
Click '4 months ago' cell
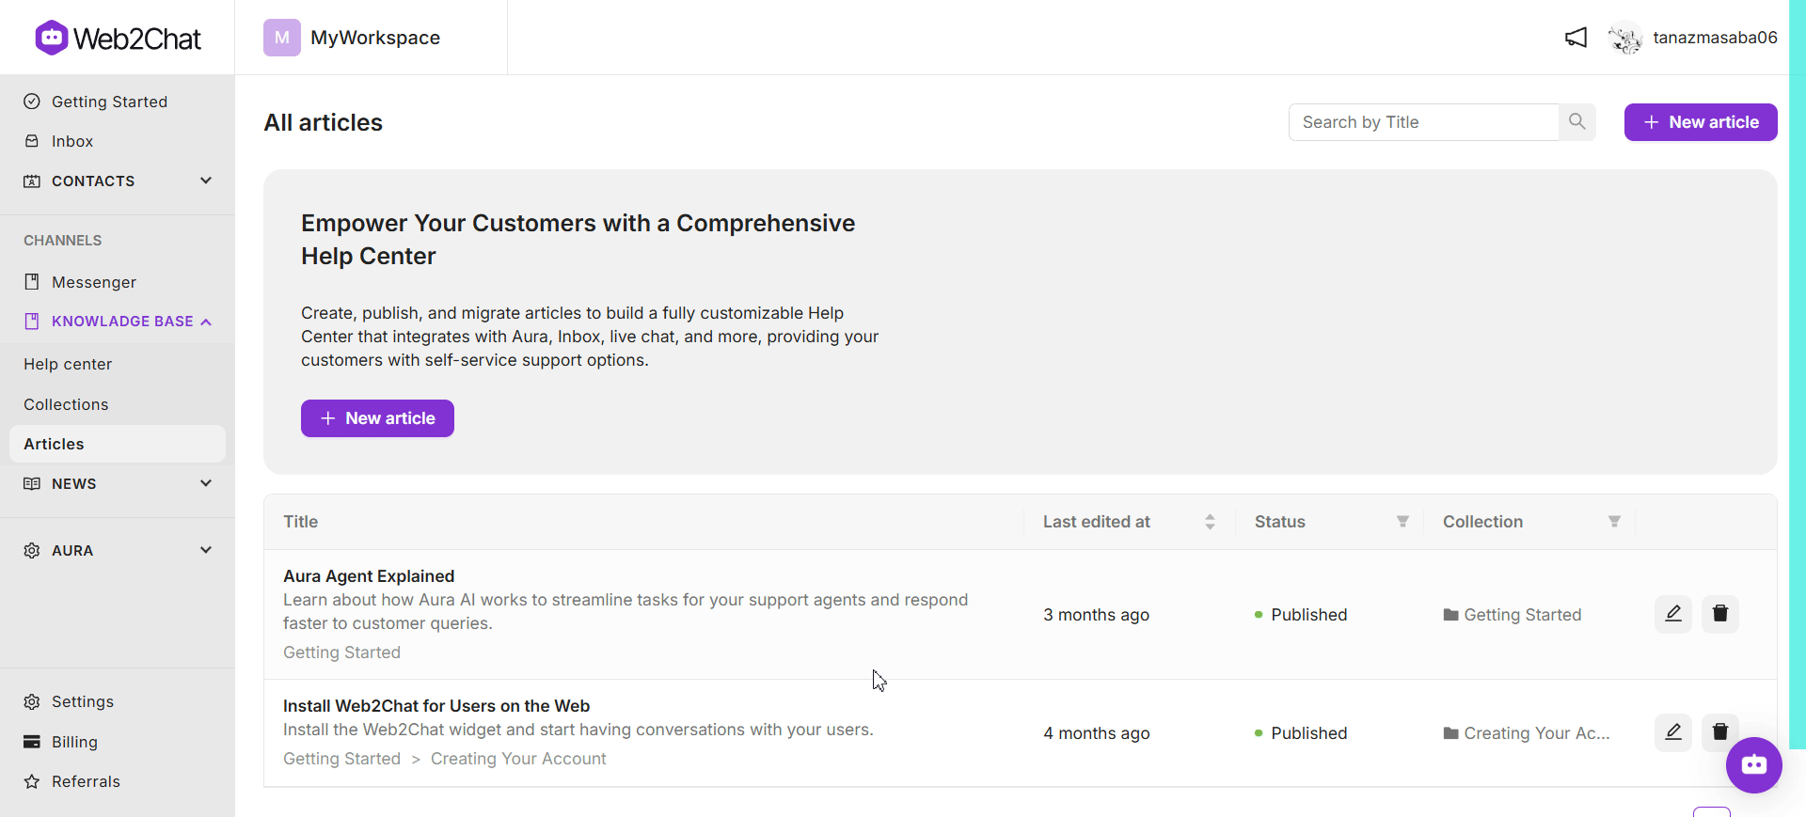[1096, 733]
